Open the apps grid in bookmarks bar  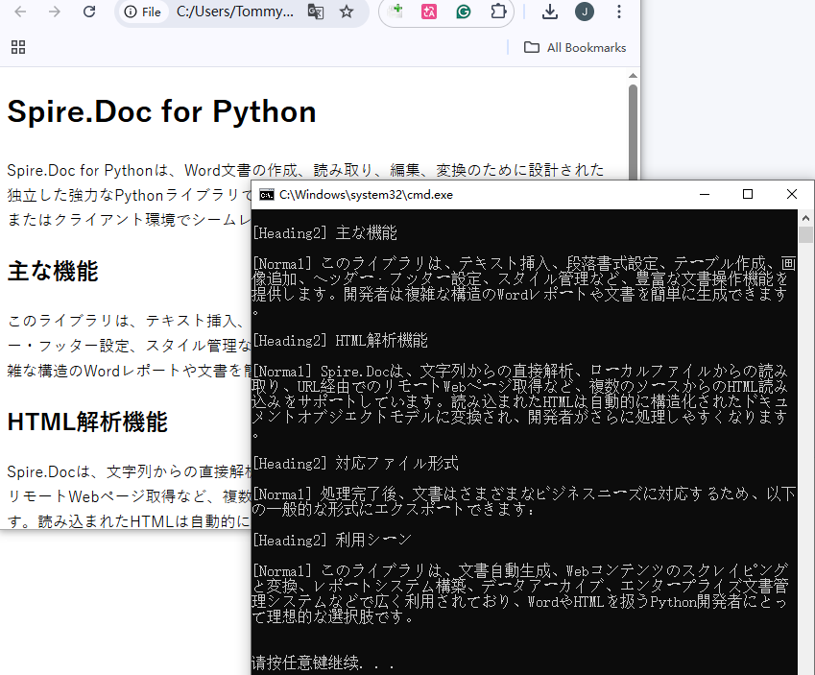coord(18,47)
